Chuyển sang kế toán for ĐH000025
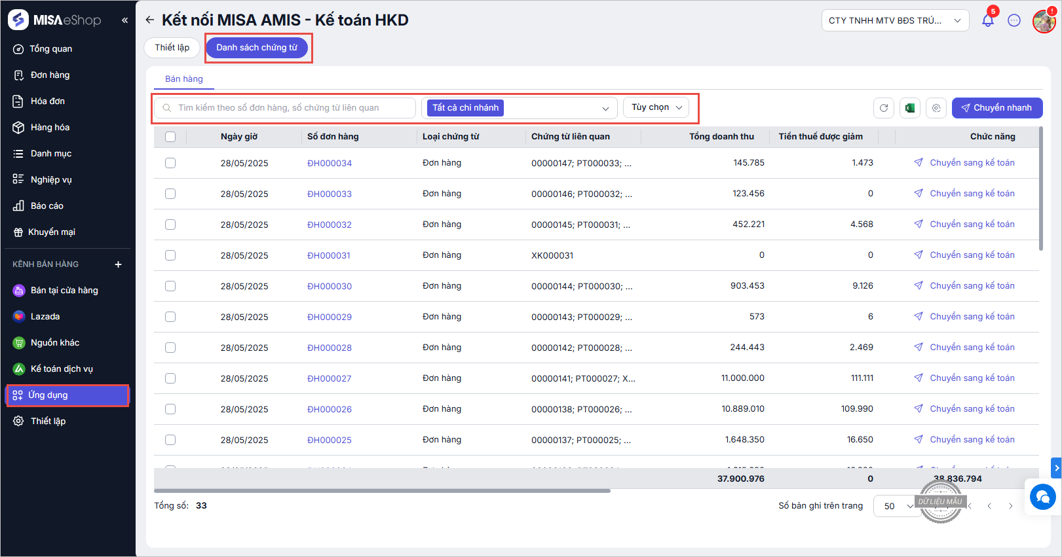 coord(964,439)
